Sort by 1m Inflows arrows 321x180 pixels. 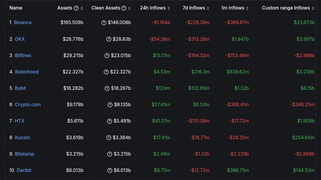pyautogui.click(x=247, y=8)
